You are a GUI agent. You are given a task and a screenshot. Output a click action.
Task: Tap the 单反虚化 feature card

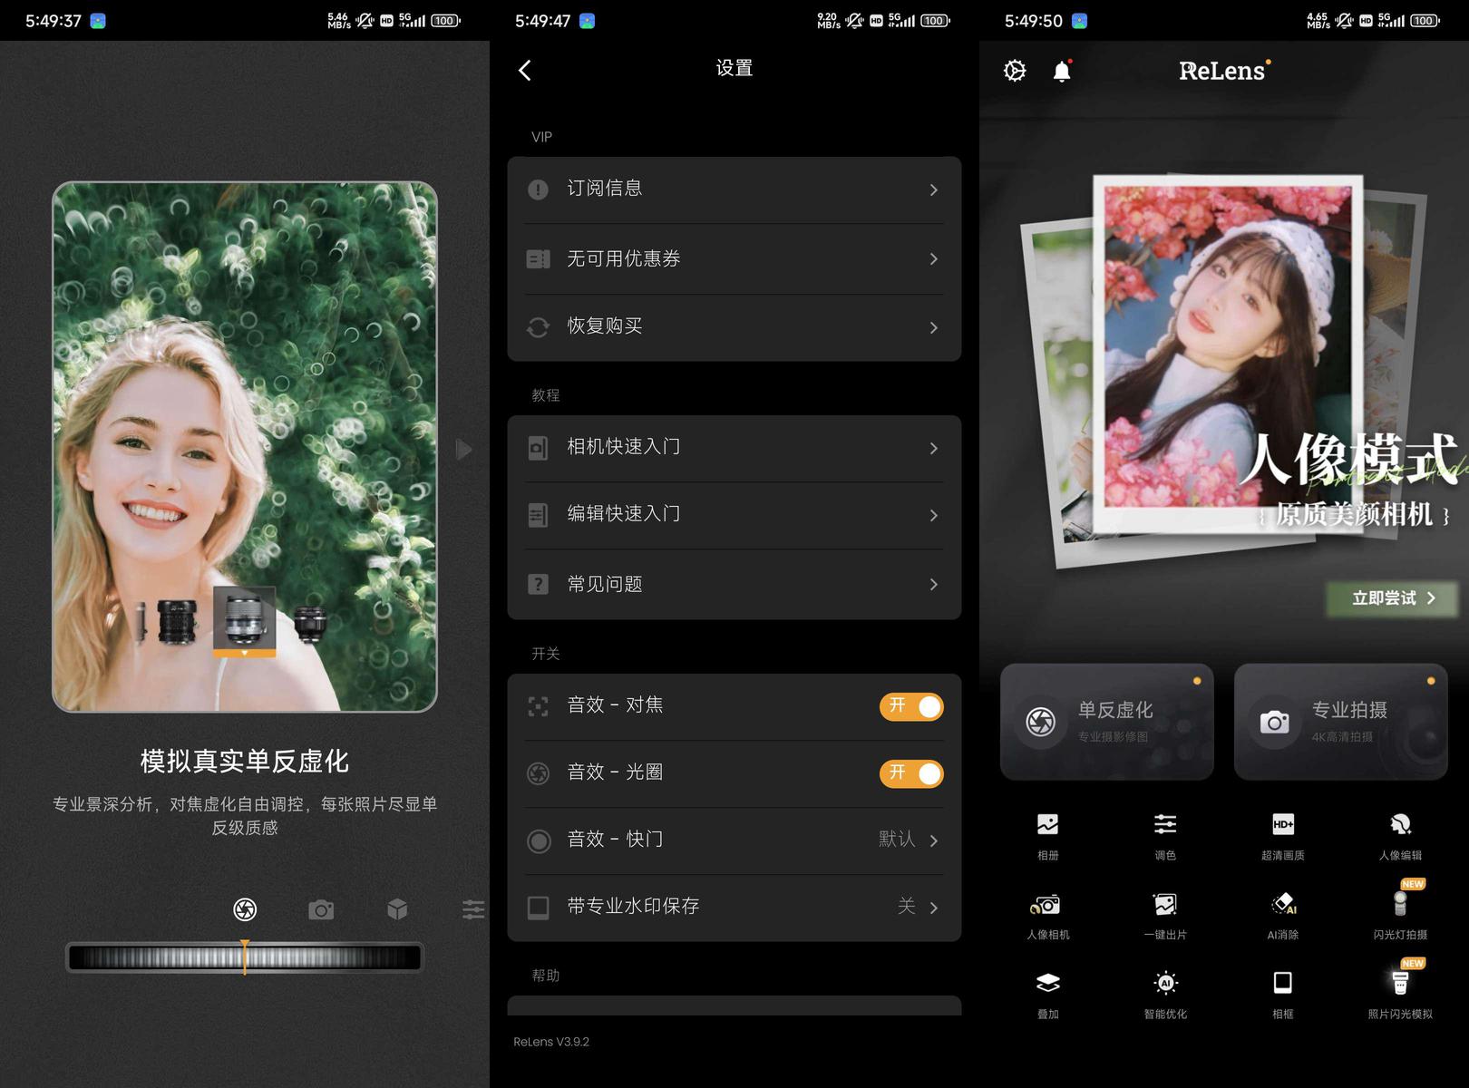pos(1106,722)
